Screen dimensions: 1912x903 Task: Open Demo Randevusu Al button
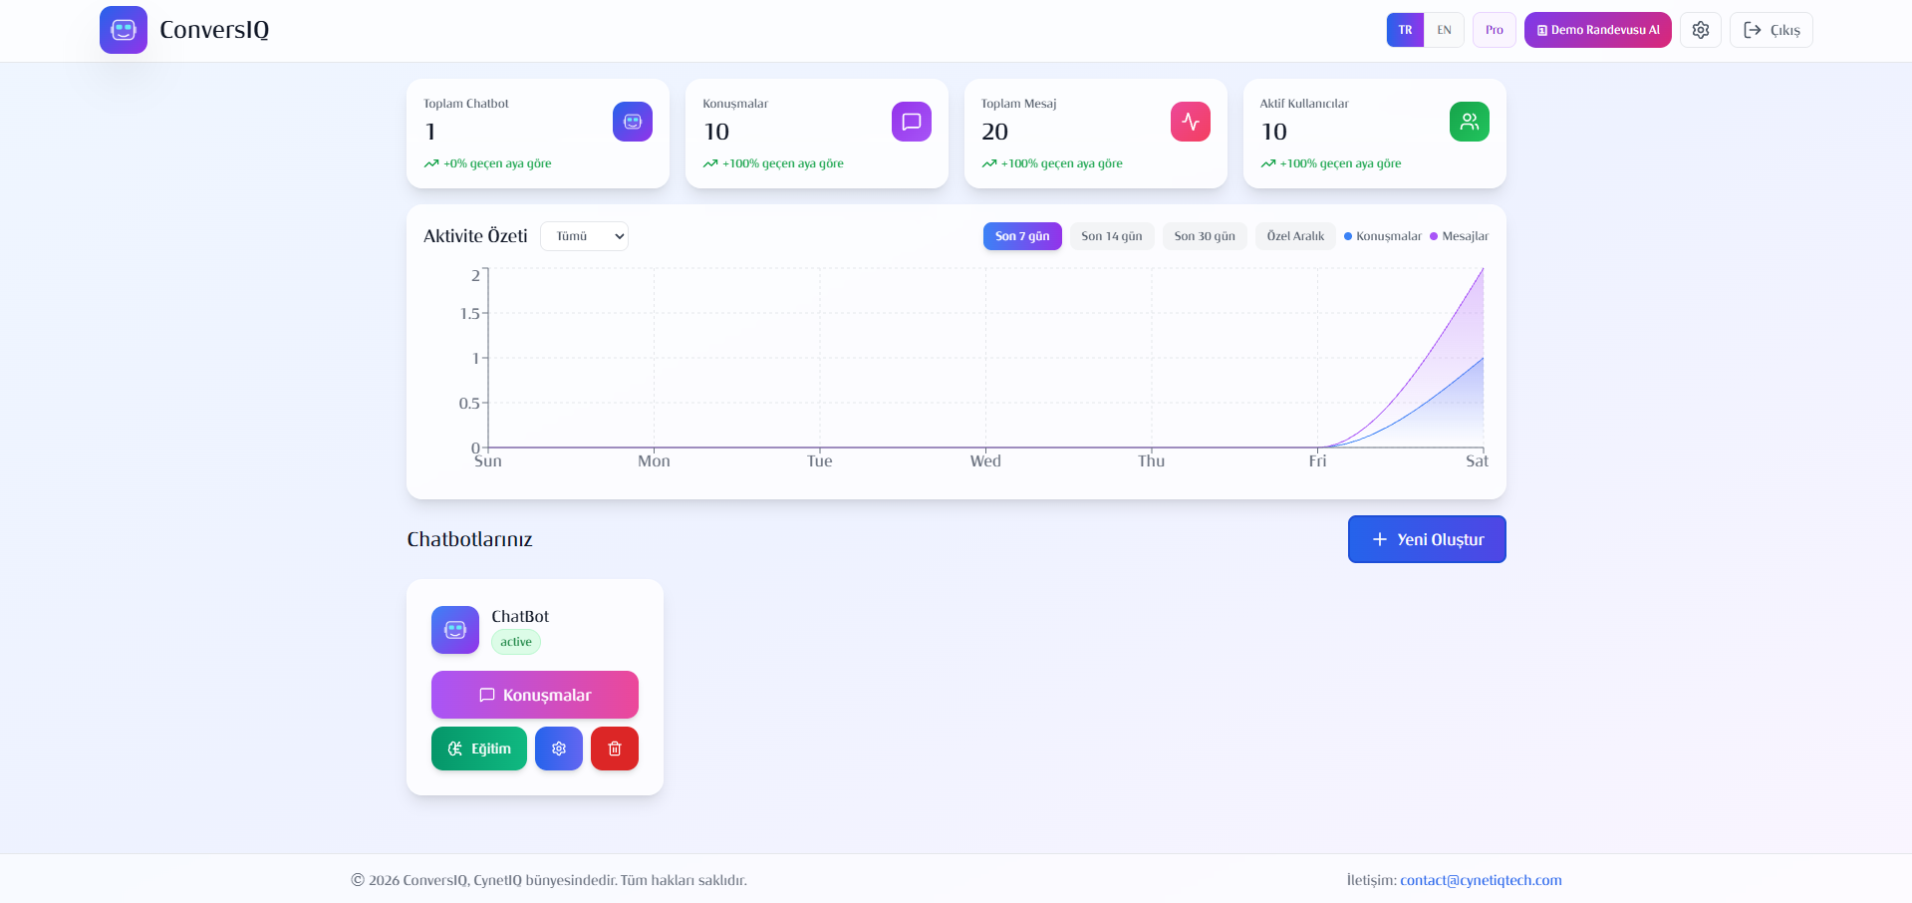click(1598, 30)
